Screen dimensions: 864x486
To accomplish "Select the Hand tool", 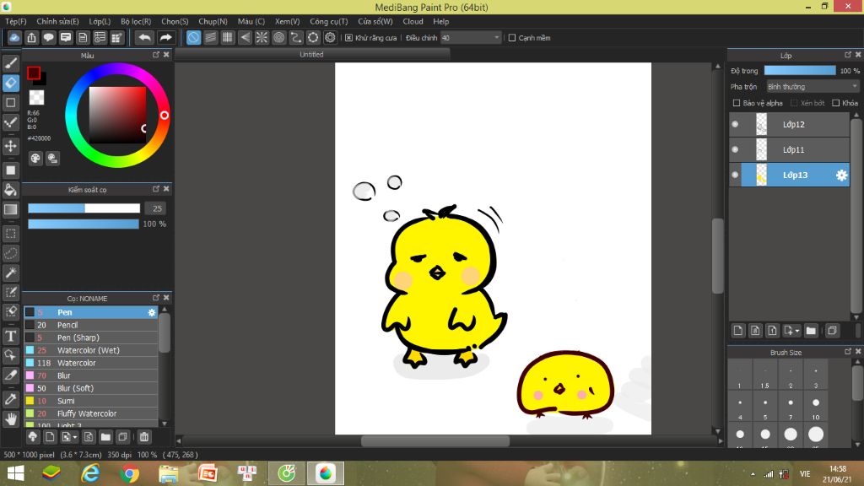I will (x=10, y=419).
